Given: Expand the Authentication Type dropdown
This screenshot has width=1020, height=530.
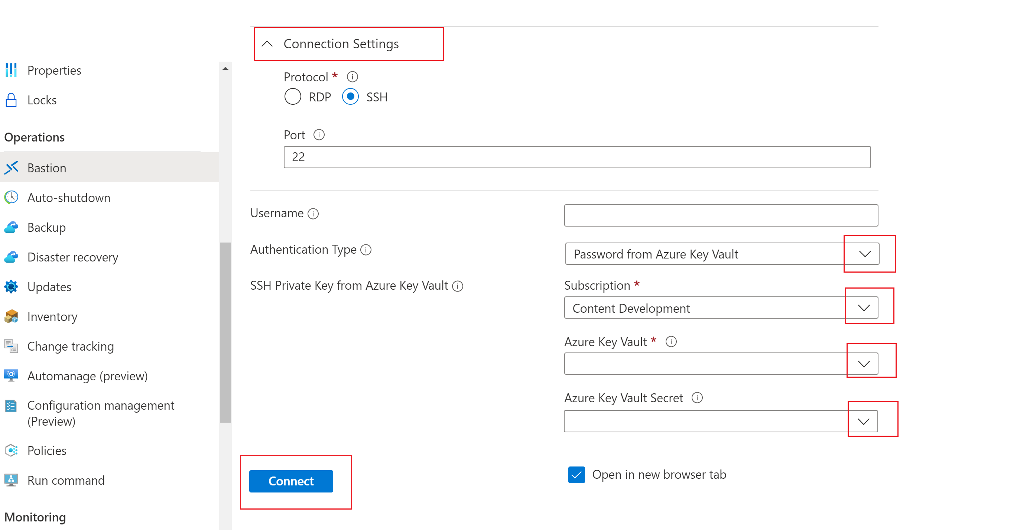Looking at the screenshot, I should [864, 254].
